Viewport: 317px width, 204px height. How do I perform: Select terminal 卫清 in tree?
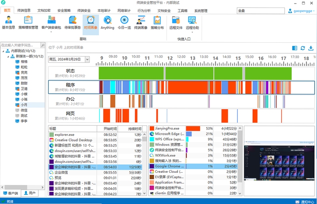click(x=24, y=89)
